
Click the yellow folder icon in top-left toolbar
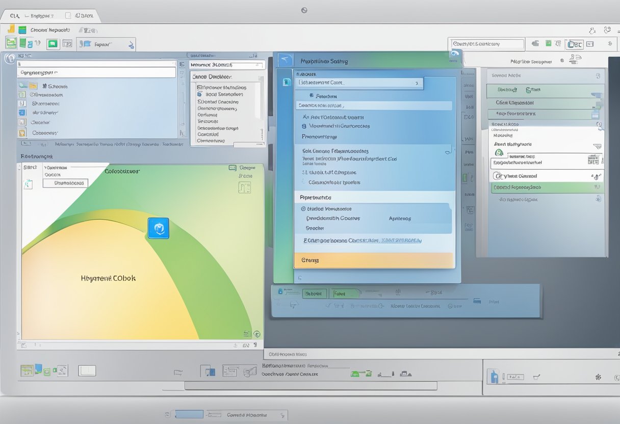click(11, 29)
